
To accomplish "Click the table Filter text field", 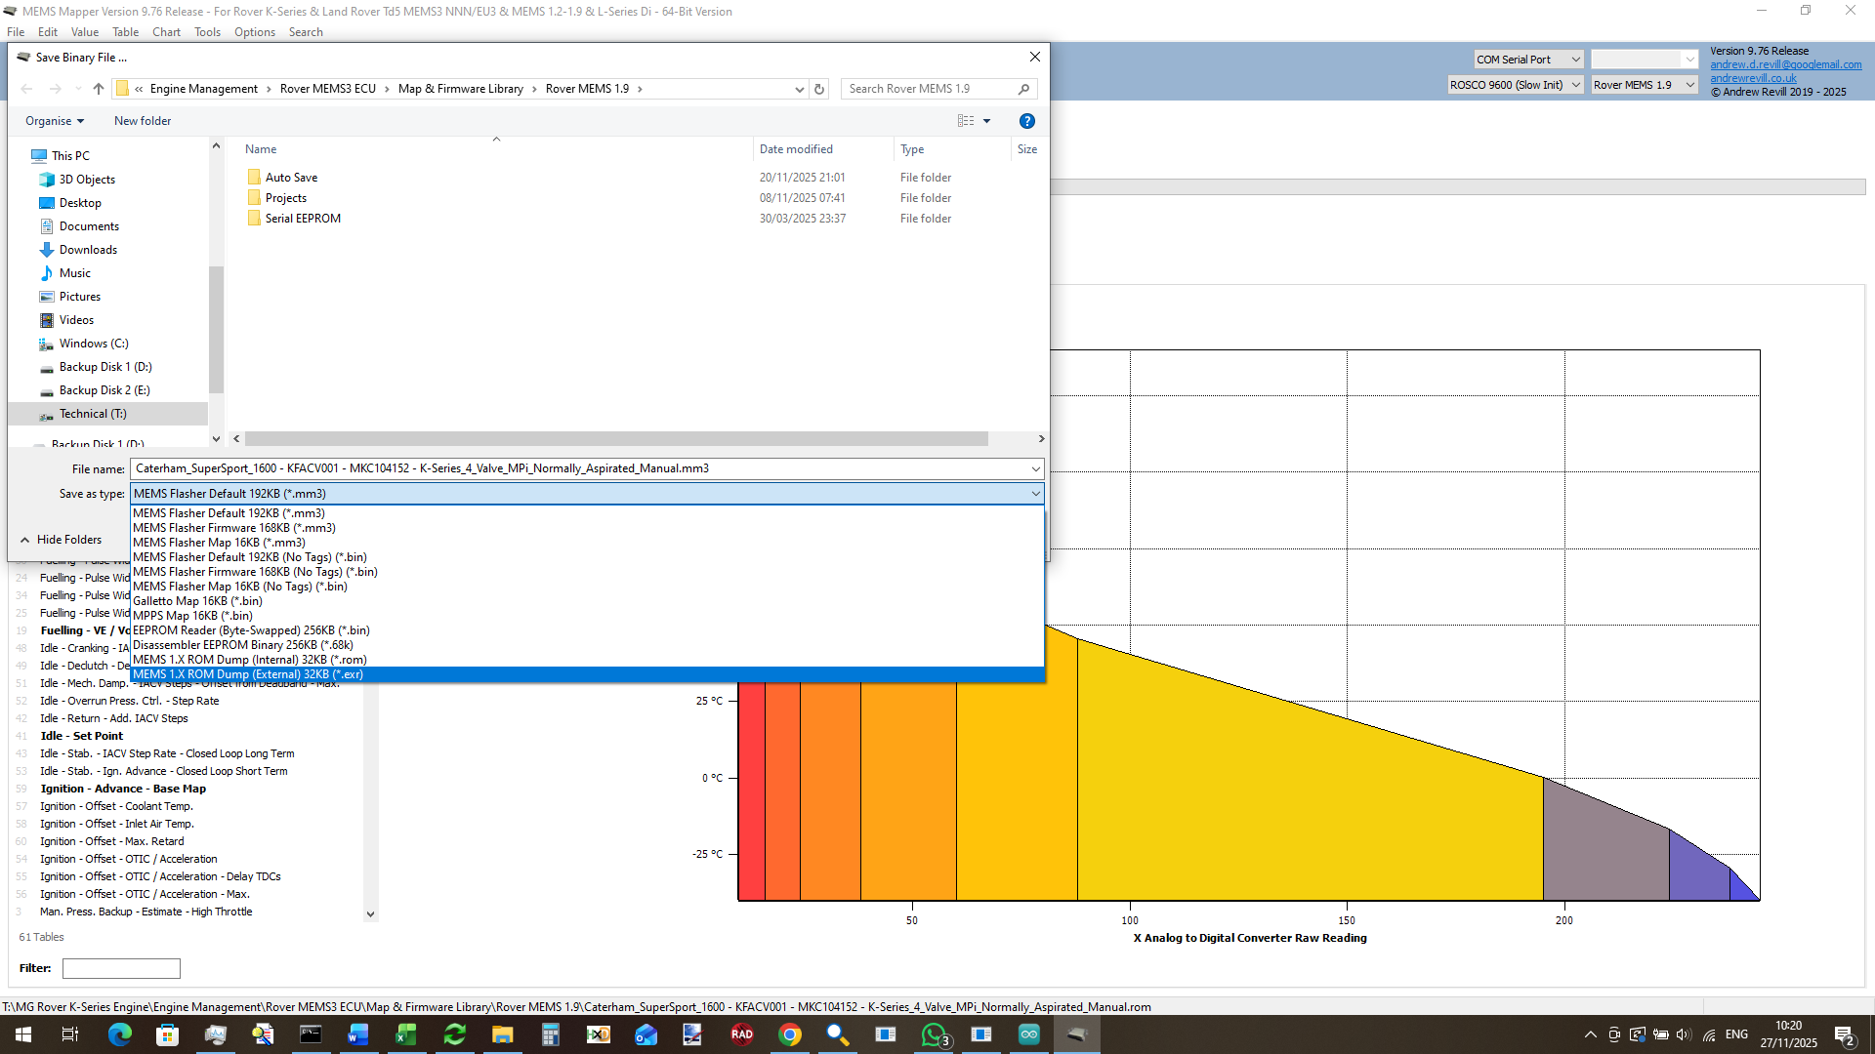I will tap(121, 968).
